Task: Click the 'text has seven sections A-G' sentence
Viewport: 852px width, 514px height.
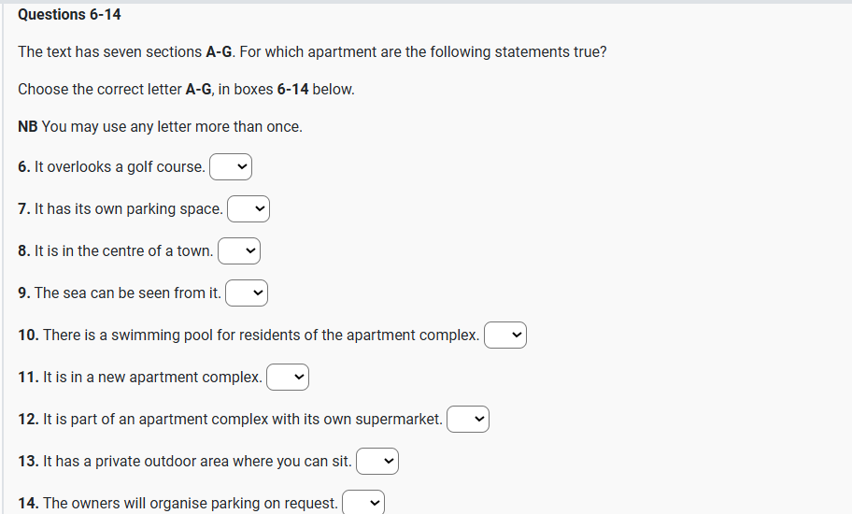Action: [312, 52]
